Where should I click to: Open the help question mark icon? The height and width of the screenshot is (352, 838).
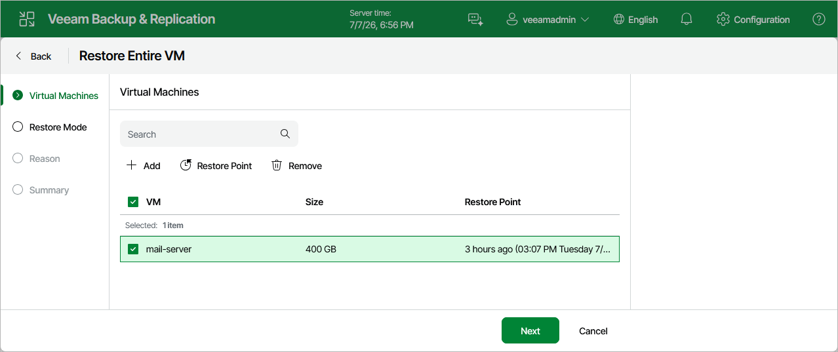coord(819,20)
